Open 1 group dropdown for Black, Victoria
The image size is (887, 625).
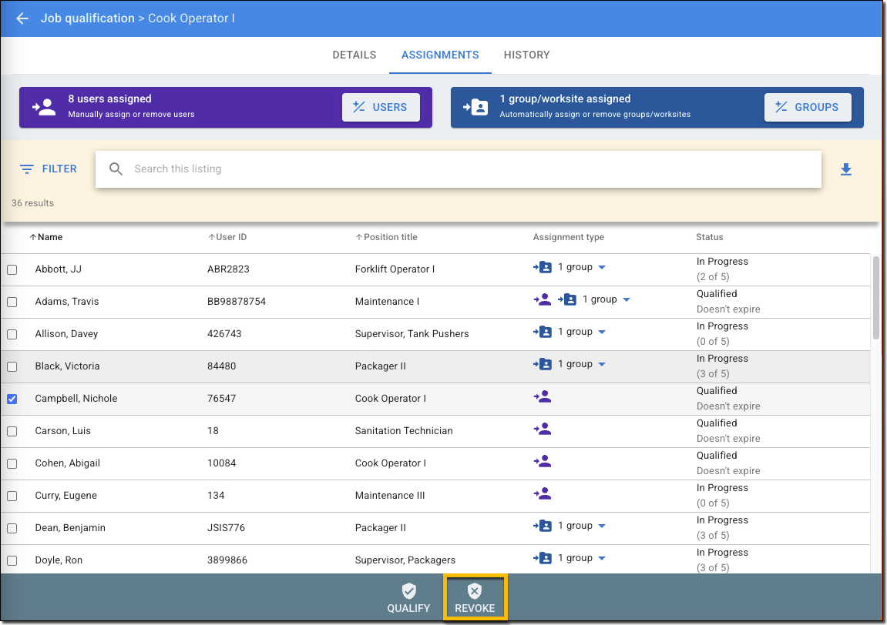pyautogui.click(x=602, y=365)
